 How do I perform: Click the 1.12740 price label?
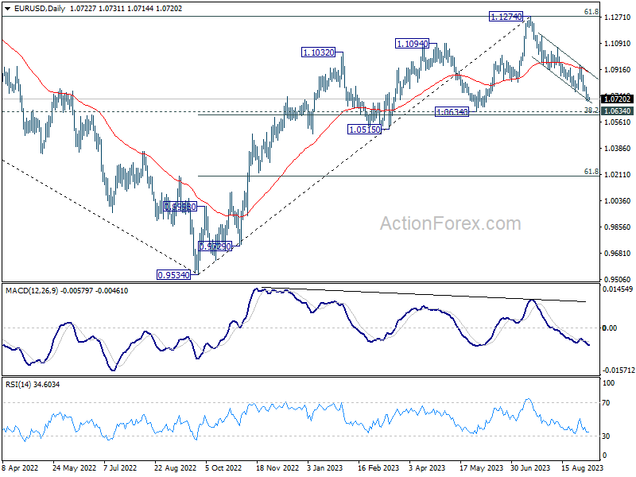[x=506, y=17]
